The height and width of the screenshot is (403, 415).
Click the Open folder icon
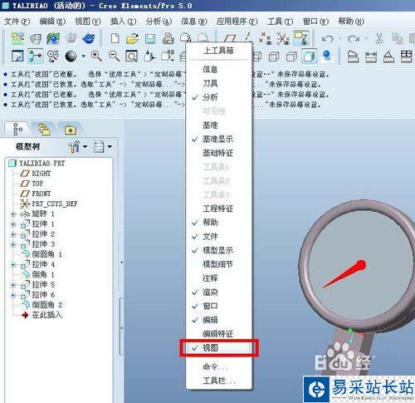click(133, 38)
